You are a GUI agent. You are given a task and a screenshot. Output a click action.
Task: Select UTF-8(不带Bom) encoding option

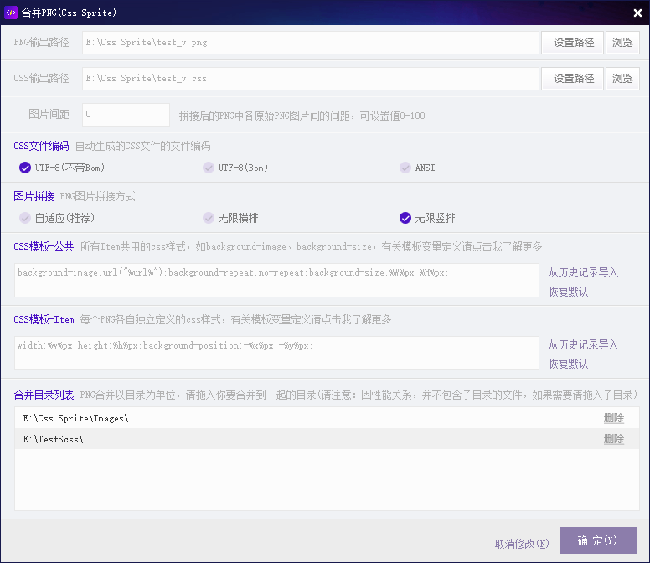pyautogui.click(x=25, y=168)
